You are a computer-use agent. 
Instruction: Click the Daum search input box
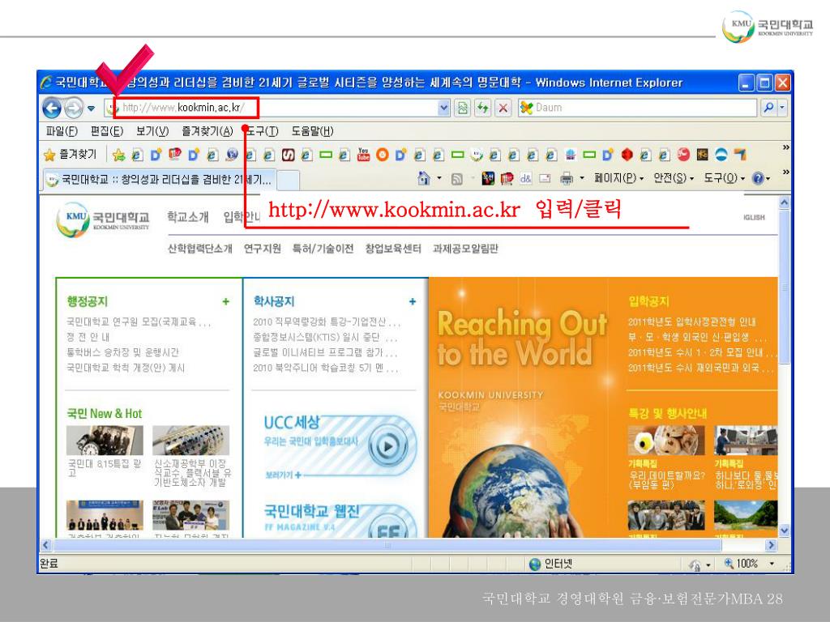pos(638,108)
